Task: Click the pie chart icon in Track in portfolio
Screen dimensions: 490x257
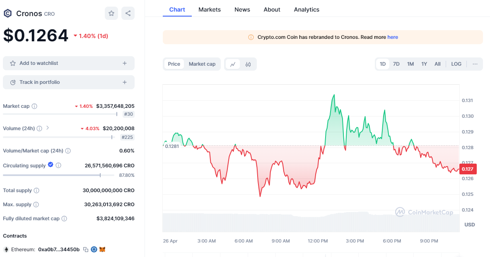Action: (x=13, y=82)
